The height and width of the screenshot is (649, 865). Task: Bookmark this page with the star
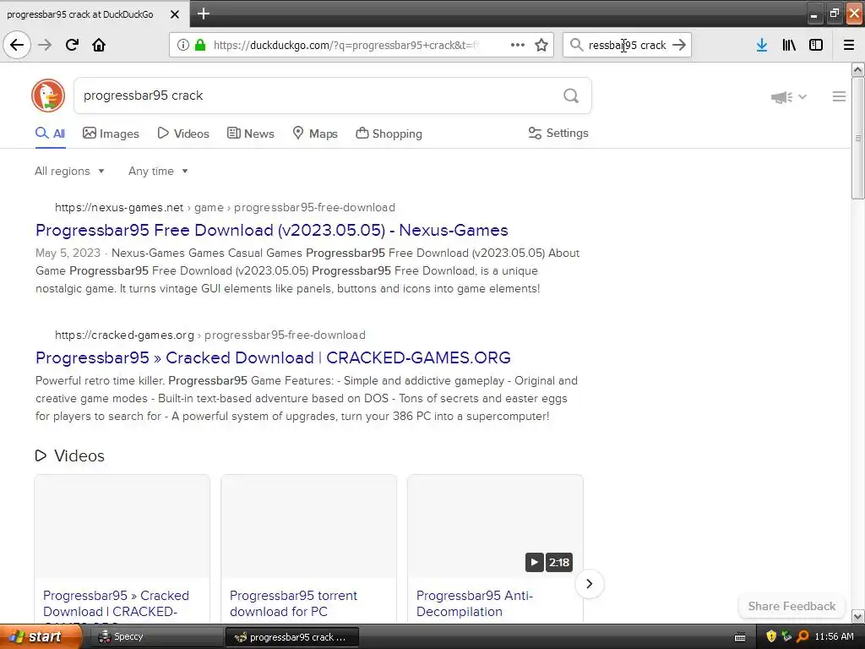(x=541, y=45)
